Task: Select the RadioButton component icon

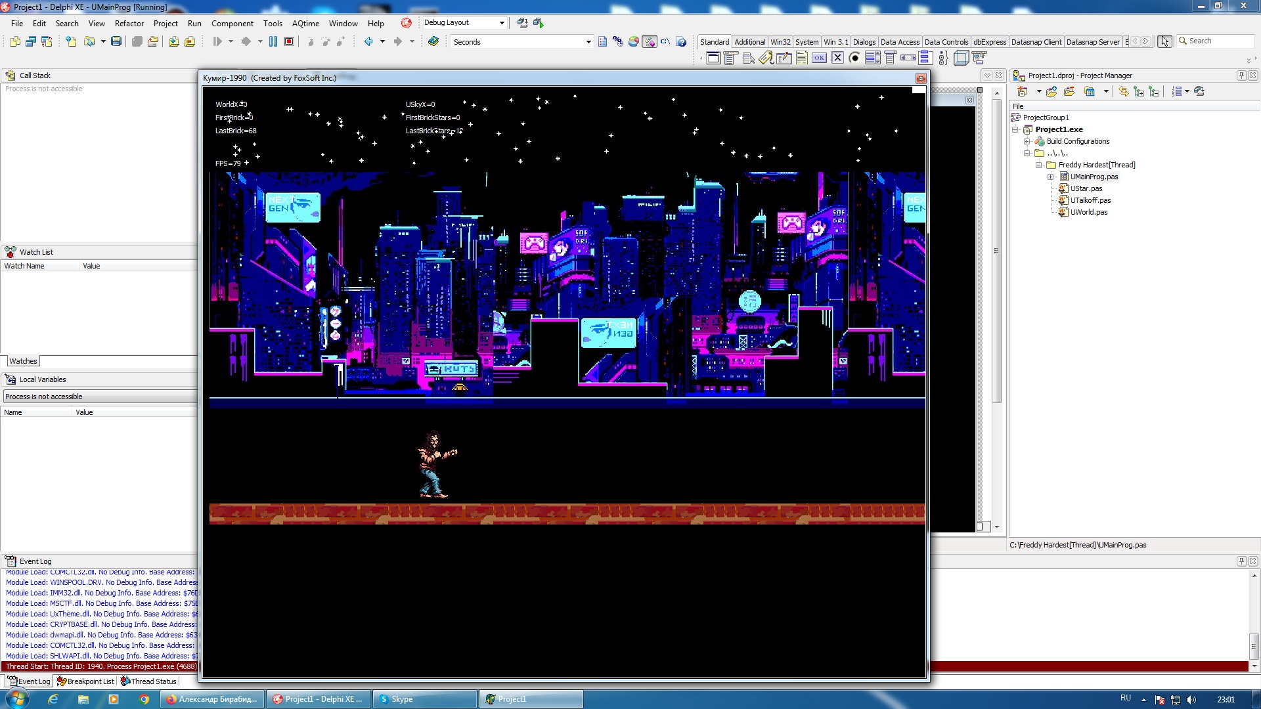Action: tap(855, 58)
